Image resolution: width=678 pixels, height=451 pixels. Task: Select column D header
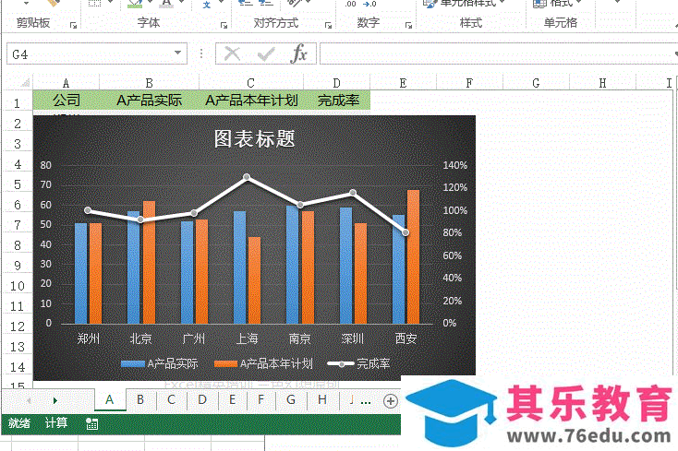pyautogui.click(x=336, y=83)
